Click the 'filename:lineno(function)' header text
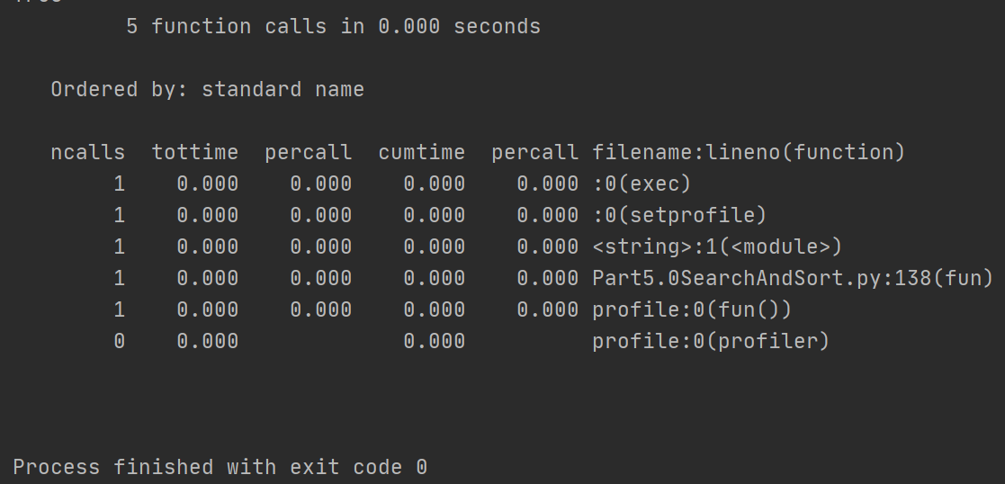This screenshot has height=484, width=1005. tap(748, 152)
